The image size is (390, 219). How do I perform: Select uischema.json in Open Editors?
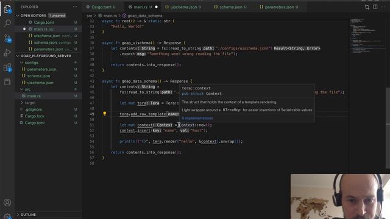48,36
